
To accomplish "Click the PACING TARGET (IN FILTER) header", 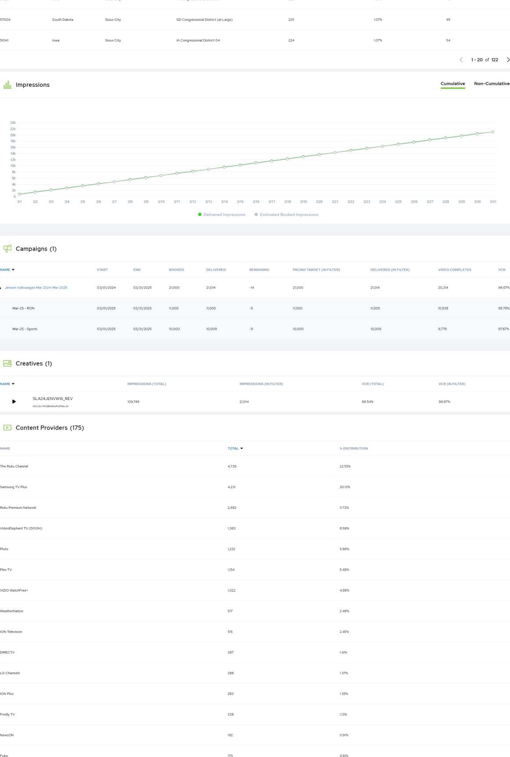I will (x=316, y=270).
